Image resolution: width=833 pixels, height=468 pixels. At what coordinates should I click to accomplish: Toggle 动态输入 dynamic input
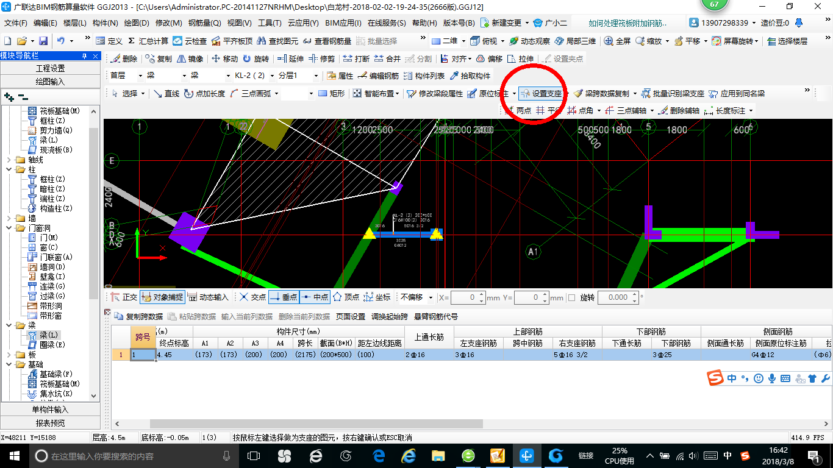click(209, 297)
